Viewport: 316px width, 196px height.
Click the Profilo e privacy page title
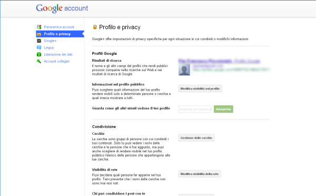120,27
